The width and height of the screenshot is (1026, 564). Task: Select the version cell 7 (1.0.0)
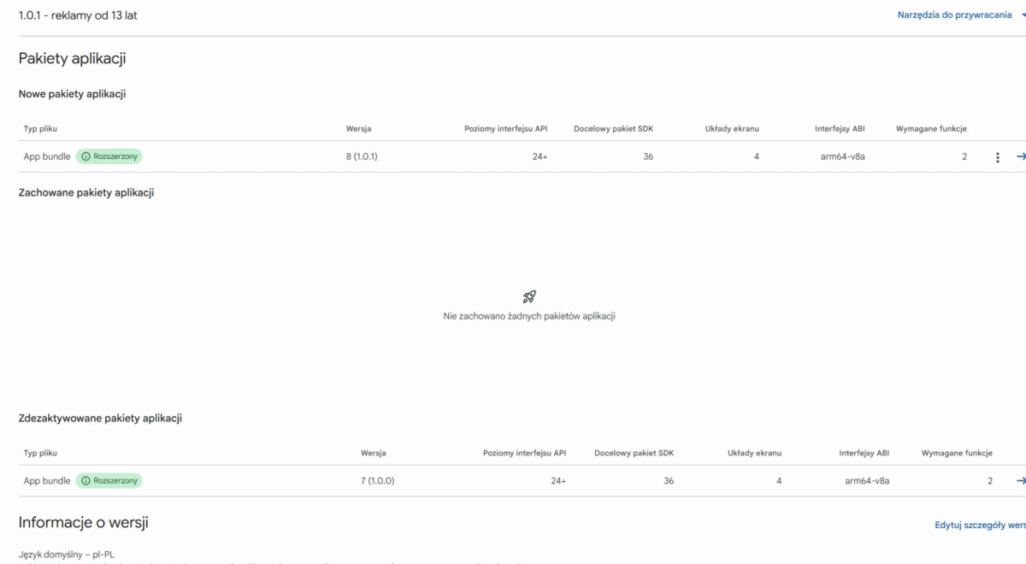click(377, 481)
